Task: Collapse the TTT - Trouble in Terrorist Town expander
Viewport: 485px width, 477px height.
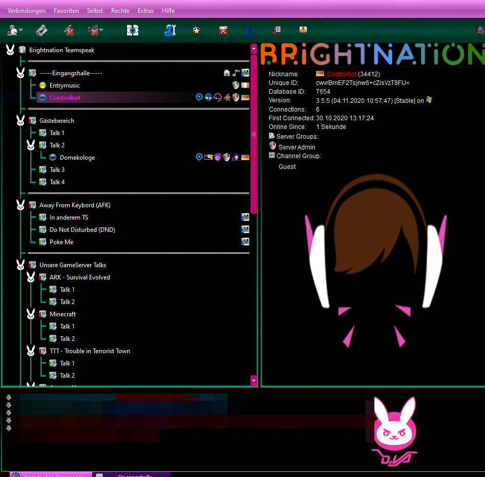Action: coord(31,351)
